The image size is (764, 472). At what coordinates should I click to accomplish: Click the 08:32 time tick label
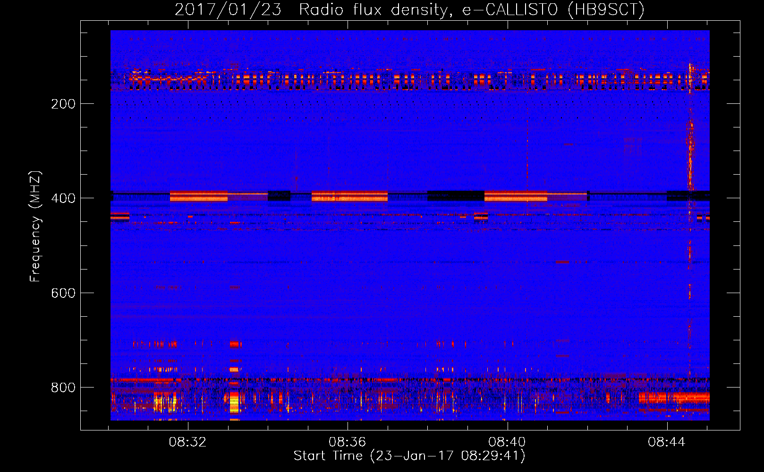pos(188,442)
